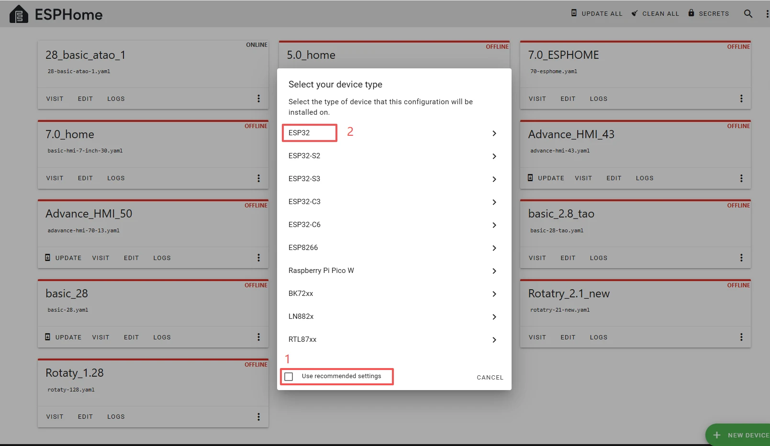Open three-dot menu on Rotaty_1.28 card

tap(258, 417)
